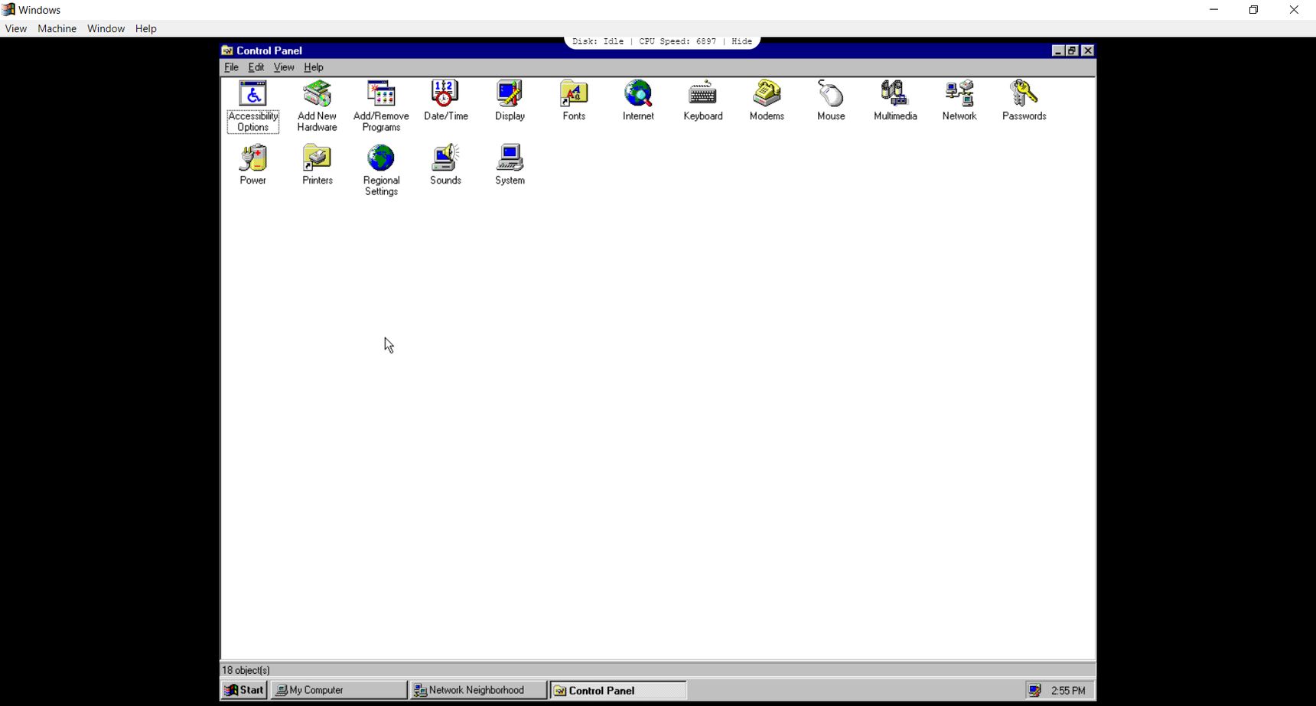Click the 'Disk: Idle' overlay text
The image size is (1316, 706).
[x=598, y=41]
